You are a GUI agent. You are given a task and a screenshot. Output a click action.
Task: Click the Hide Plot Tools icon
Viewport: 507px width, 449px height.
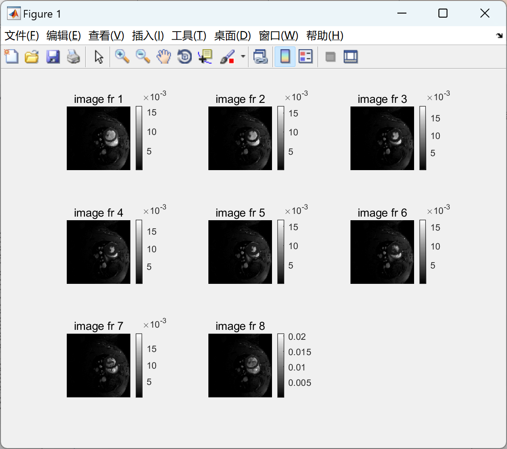coord(330,57)
